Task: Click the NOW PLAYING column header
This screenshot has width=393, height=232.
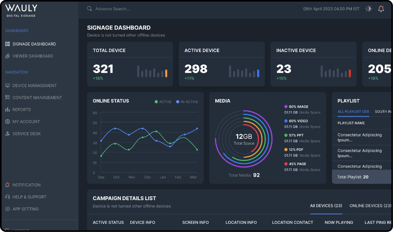Action: [339, 223]
